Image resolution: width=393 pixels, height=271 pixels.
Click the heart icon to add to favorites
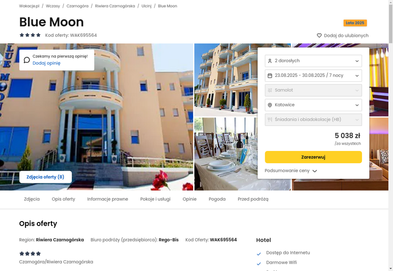(319, 35)
